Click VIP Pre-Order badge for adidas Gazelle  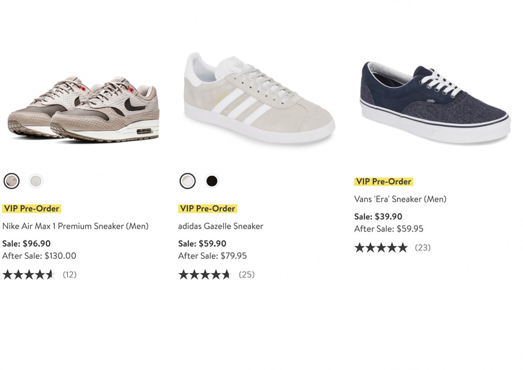208,208
